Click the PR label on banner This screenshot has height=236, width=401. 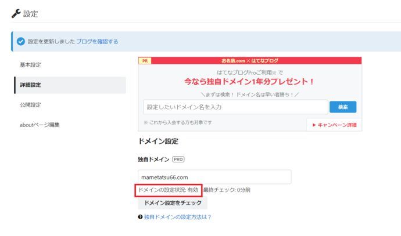pos(145,61)
